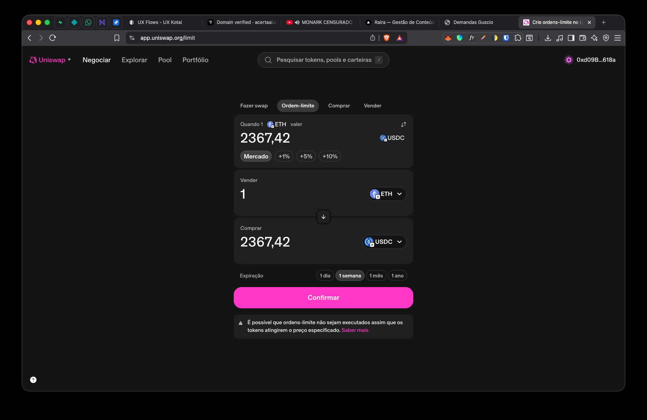
Task: Click the share icon in address bar
Action: (x=373, y=38)
